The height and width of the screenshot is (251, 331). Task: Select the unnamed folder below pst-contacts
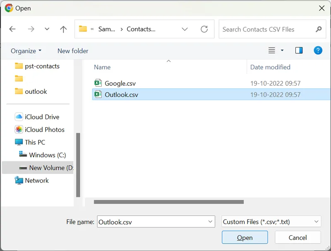pyautogui.click(x=19, y=78)
